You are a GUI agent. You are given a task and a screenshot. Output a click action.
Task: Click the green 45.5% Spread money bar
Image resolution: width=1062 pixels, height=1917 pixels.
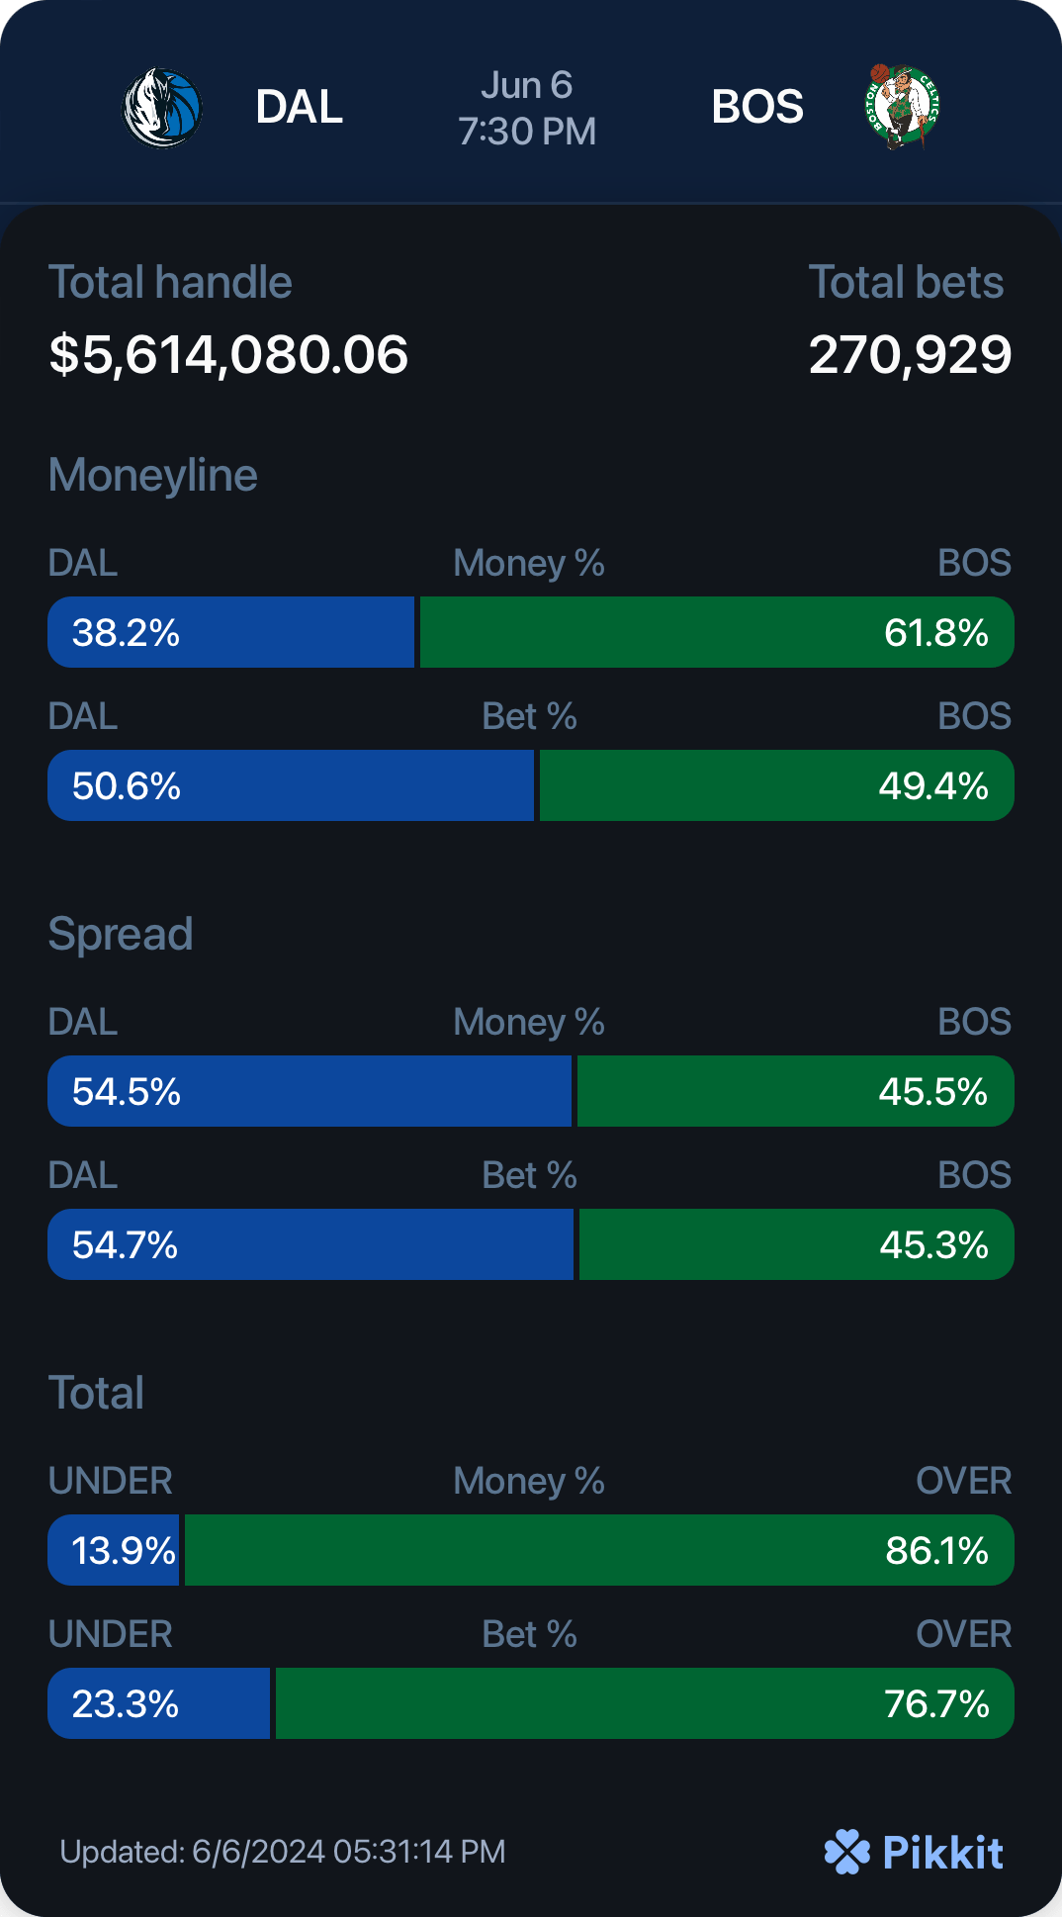tap(796, 1091)
